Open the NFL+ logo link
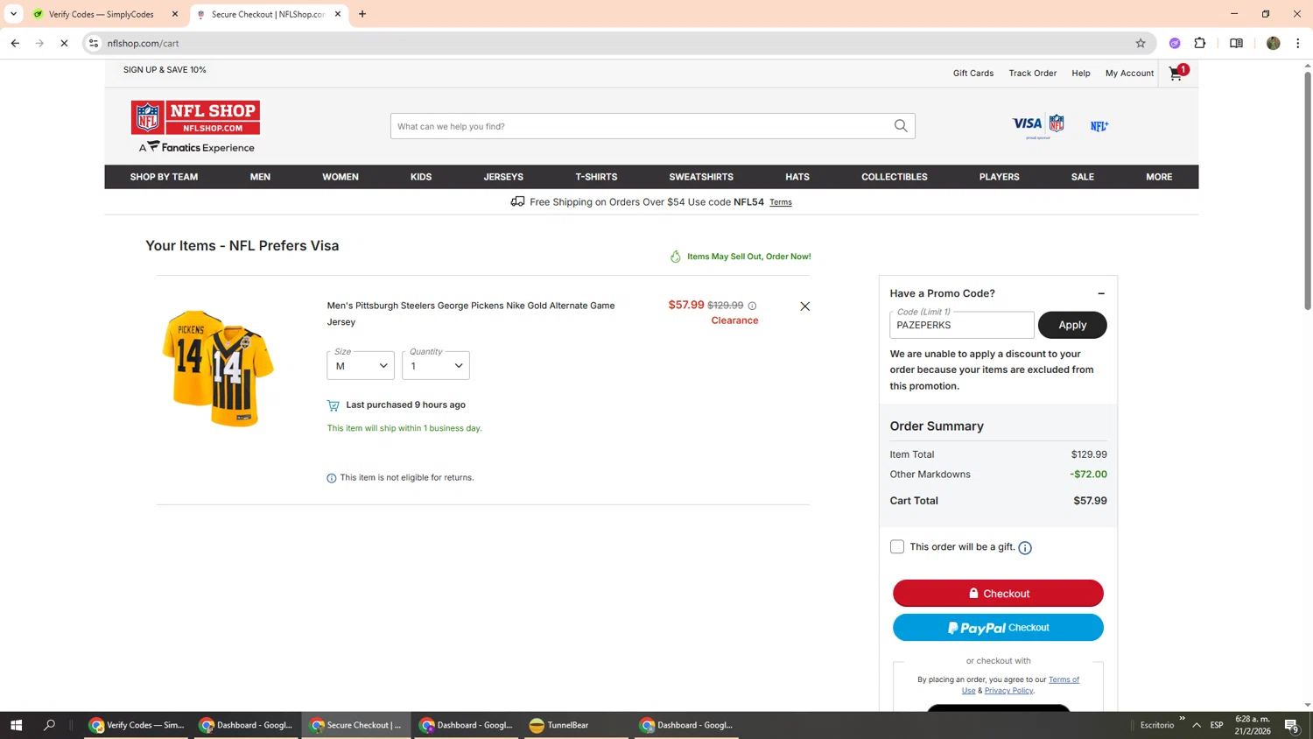The image size is (1313, 739). (x=1099, y=126)
